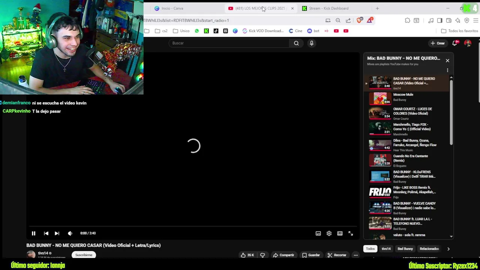Screen dimensions: 480x270
Task: Enter fullscreen on the video player
Action: coord(351,233)
